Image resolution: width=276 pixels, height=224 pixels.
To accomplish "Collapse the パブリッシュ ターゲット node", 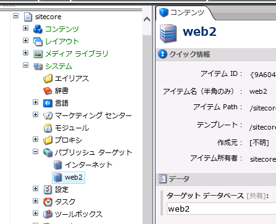I will coord(35,152).
